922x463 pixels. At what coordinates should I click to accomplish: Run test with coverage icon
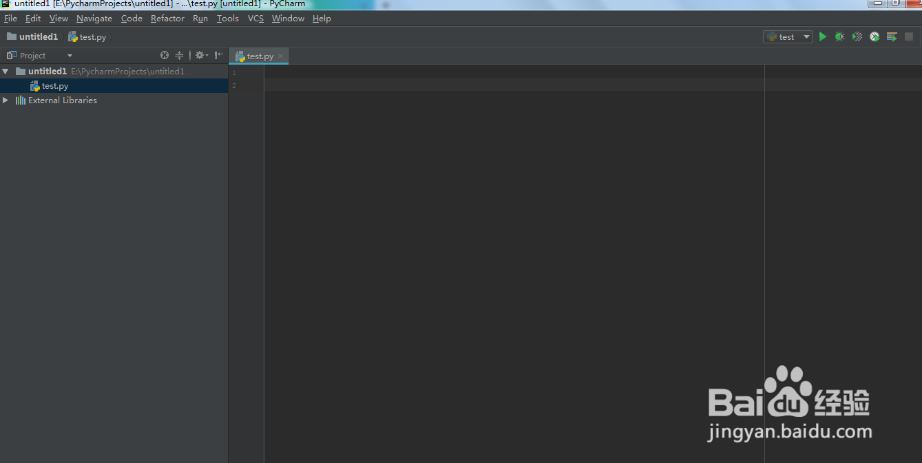pyautogui.click(x=857, y=36)
